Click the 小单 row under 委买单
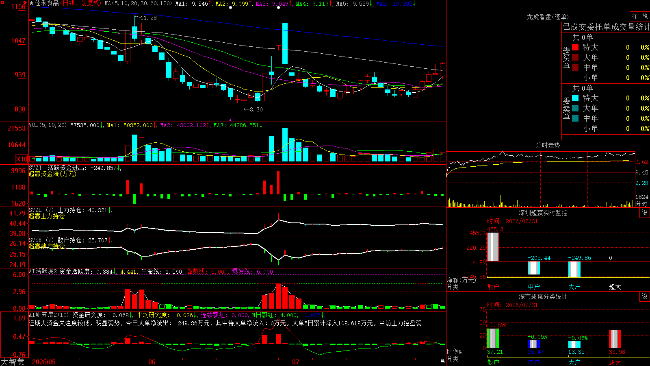The height and width of the screenshot is (366, 650). coord(611,78)
